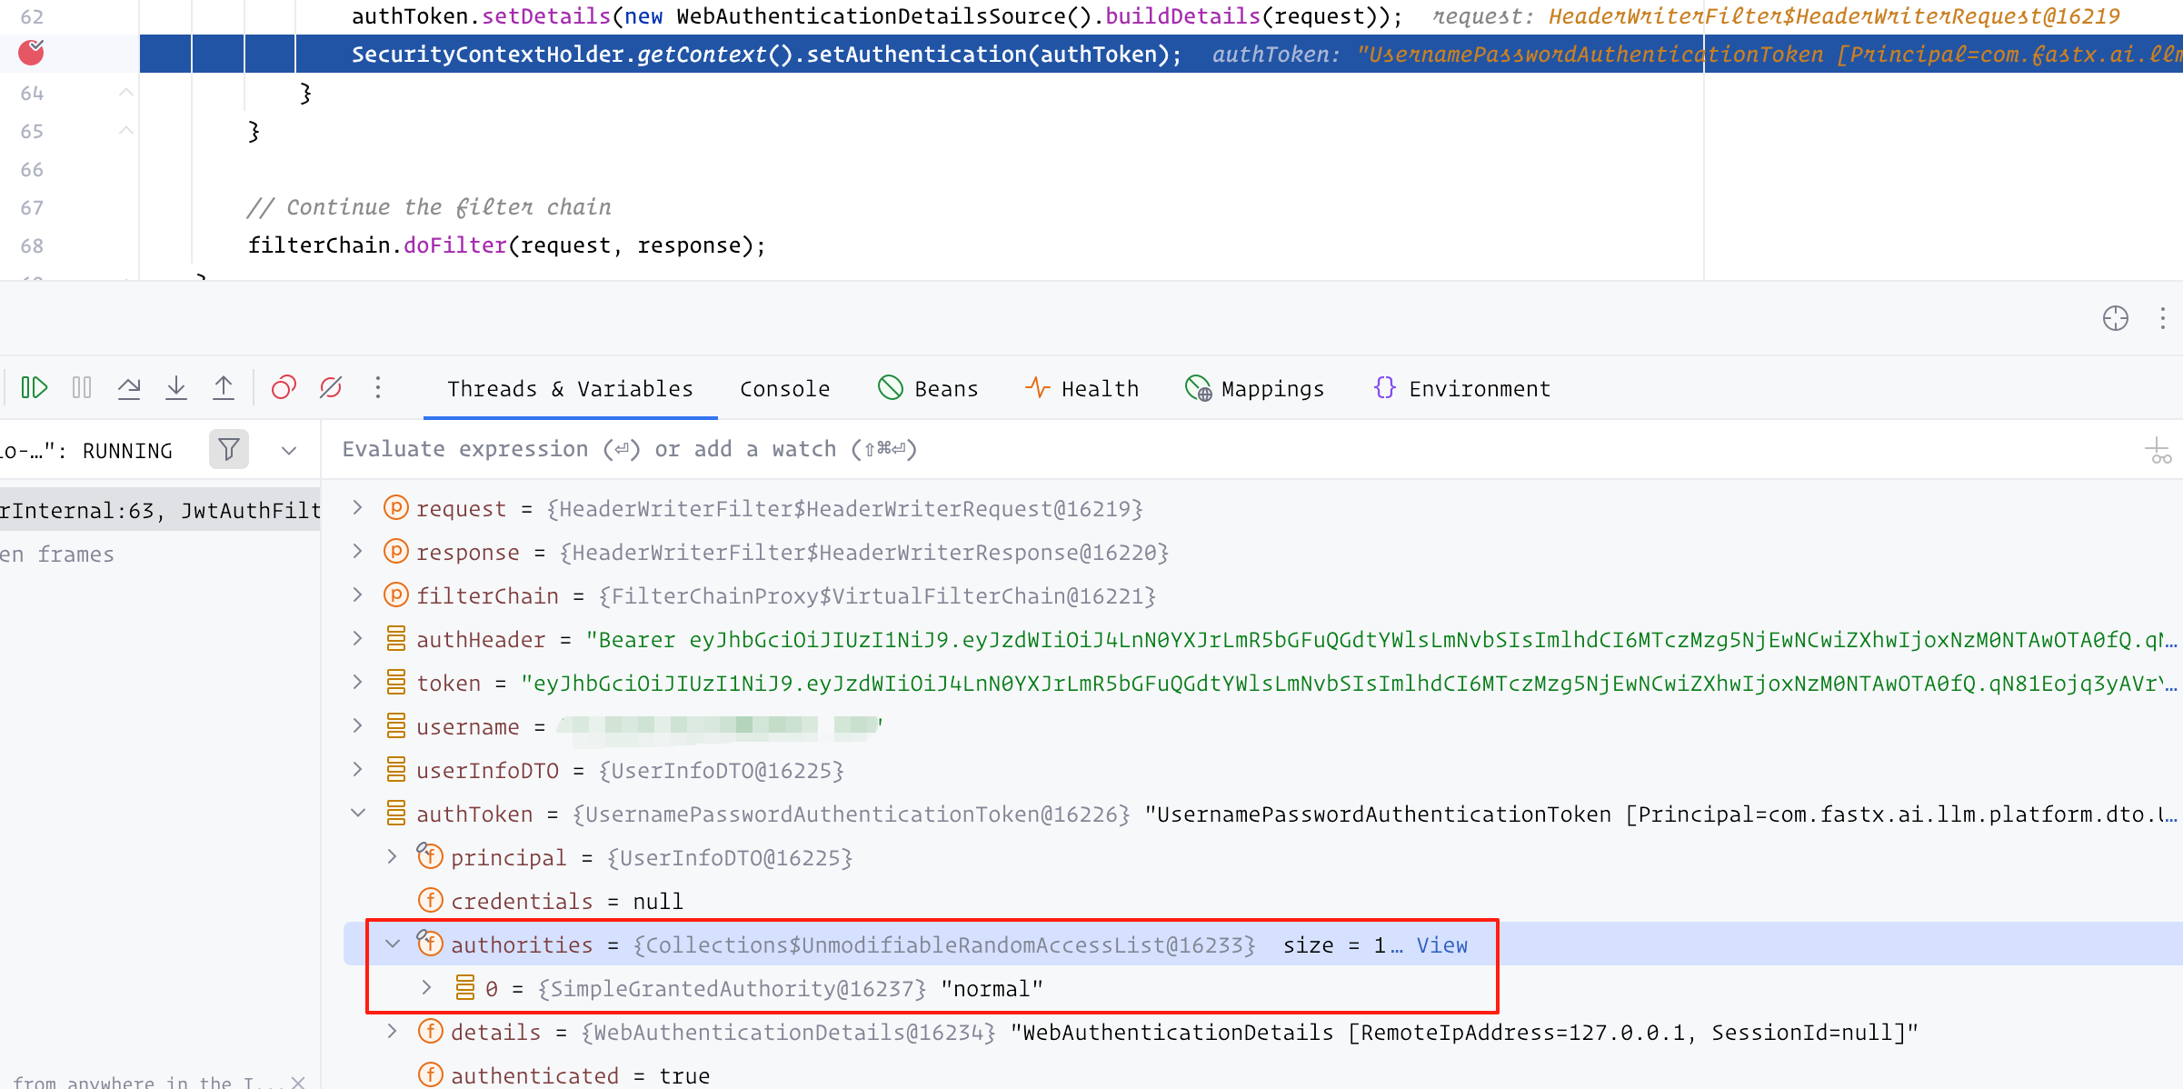Viewport: 2183px width, 1089px height.
Task: Collapse the authorities tree node
Action: click(x=393, y=944)
